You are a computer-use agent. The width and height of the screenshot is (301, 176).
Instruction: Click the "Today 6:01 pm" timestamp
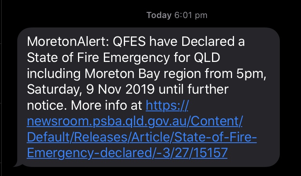pos(176,15)
